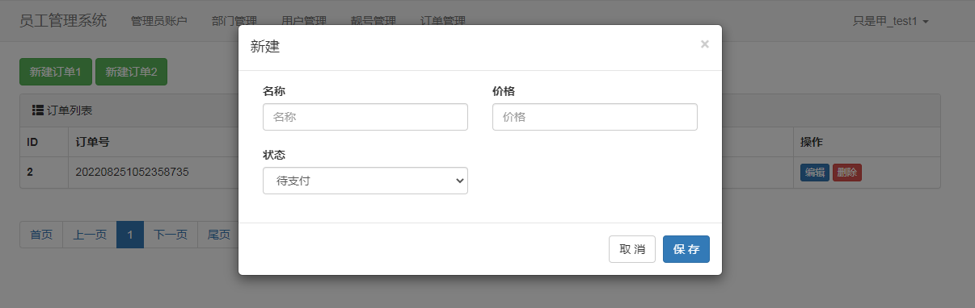Click the 新建 dialog title
975x308 pixels.
point(265,48)
